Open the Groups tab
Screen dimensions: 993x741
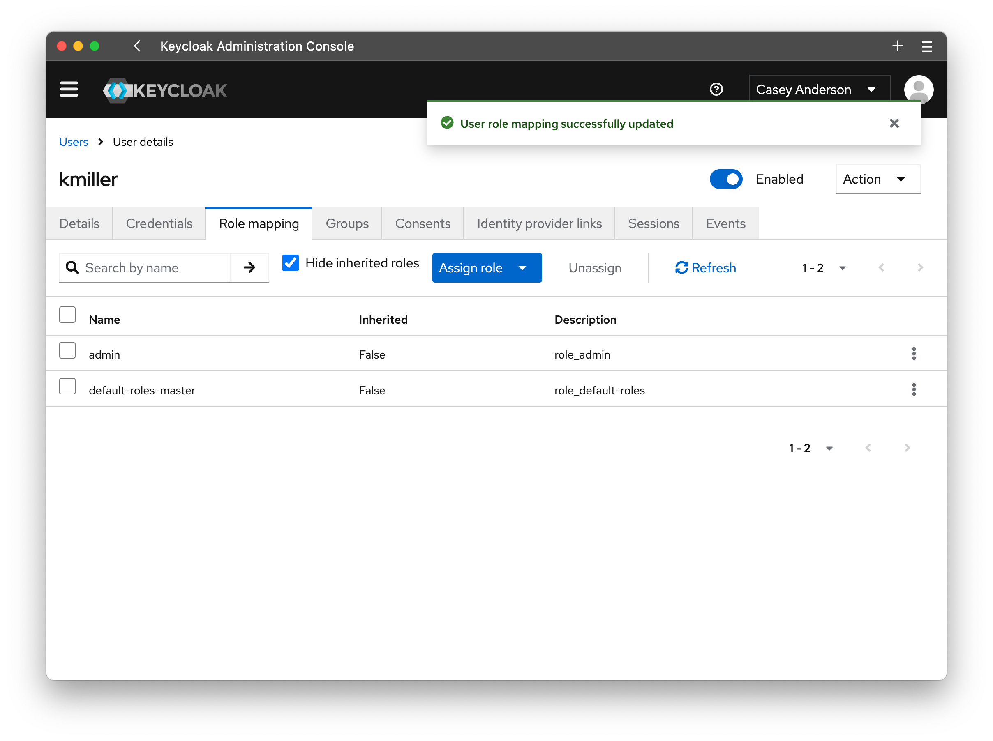(x=347, y=223)
